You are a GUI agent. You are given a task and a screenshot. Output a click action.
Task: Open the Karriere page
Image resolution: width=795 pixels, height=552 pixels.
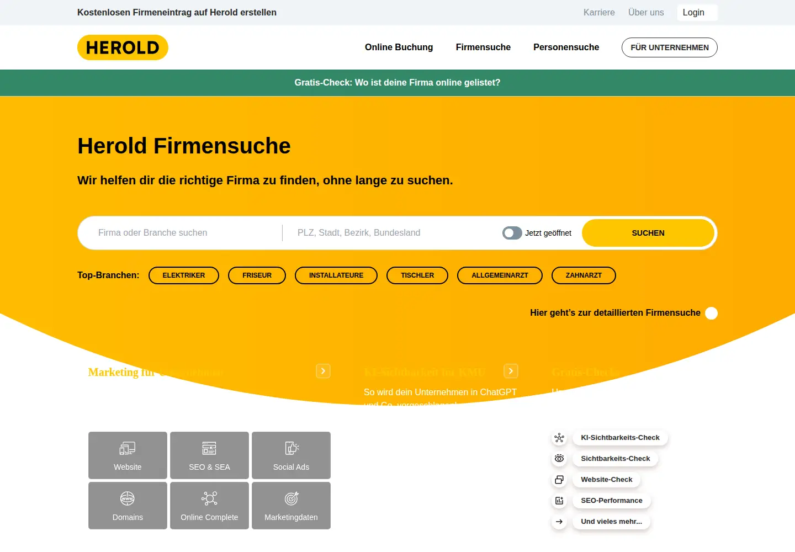(x=599, y=12)
